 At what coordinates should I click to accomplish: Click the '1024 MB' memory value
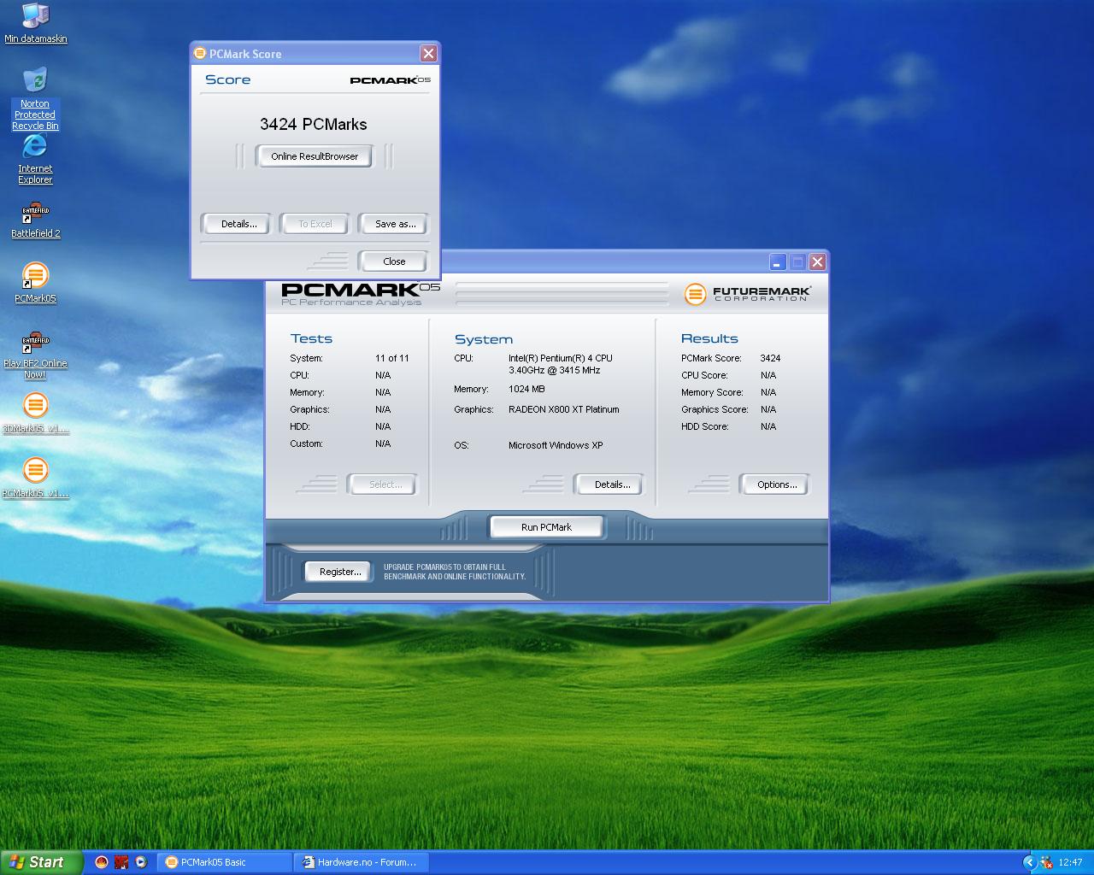click(526, 389)
